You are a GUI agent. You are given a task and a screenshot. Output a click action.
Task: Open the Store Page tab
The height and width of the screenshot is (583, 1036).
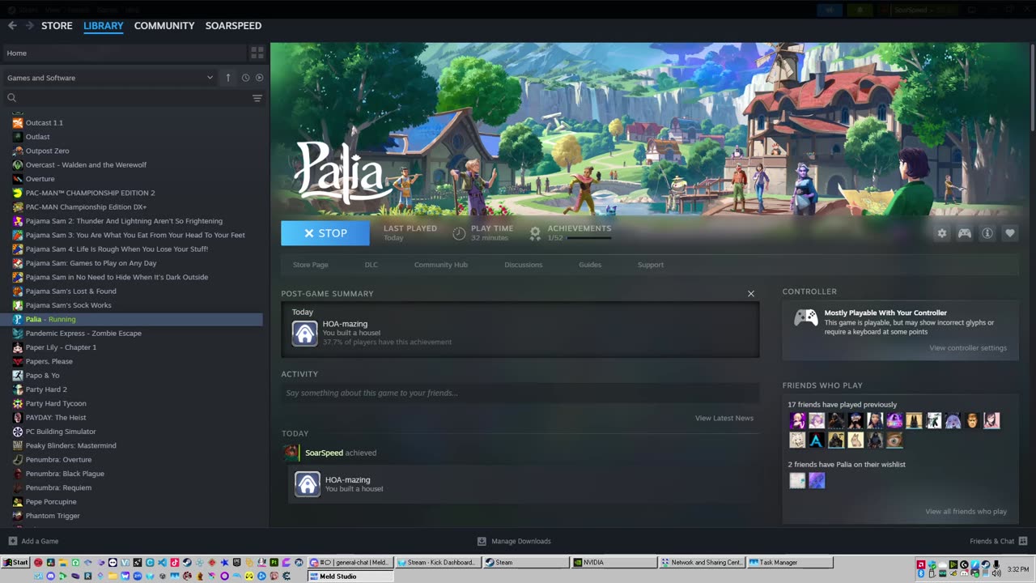(311, 265)
